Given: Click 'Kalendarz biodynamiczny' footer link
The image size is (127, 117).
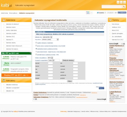Looking at the screenshot, I should pyautogui.click(x=119, y=111).
